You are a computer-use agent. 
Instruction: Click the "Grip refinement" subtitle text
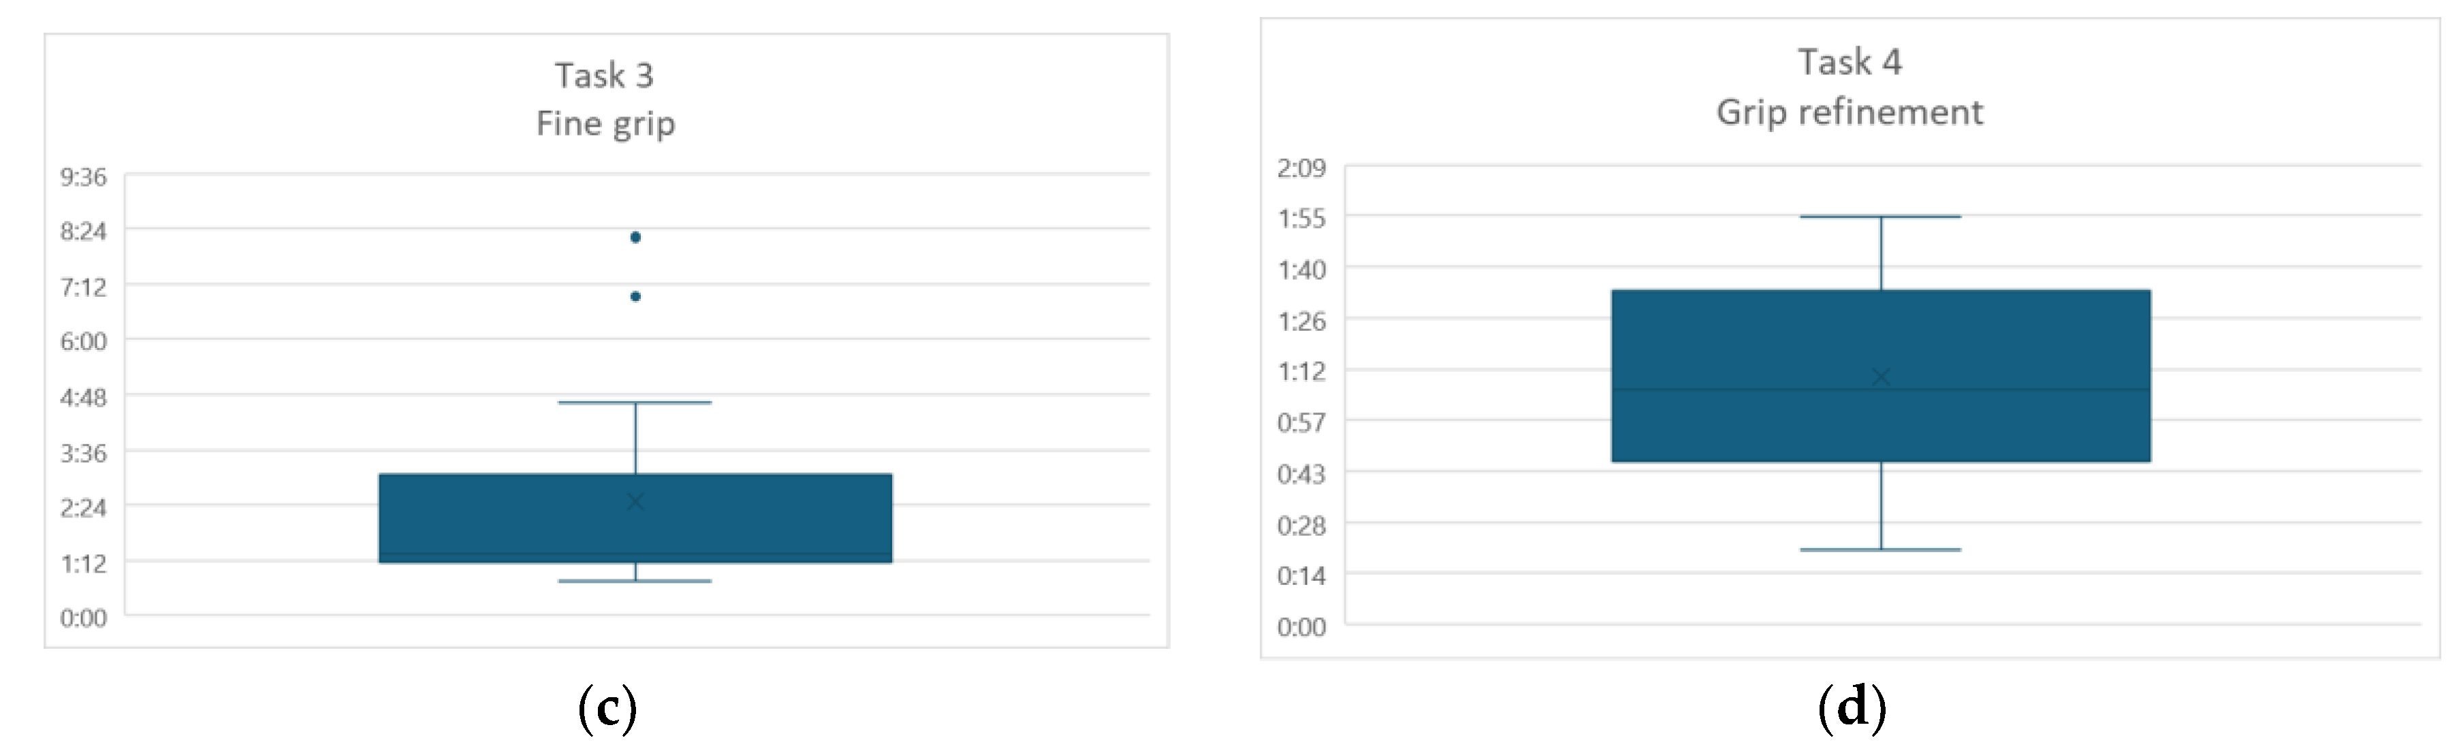pyautogui.click(x=1849, y=112)
